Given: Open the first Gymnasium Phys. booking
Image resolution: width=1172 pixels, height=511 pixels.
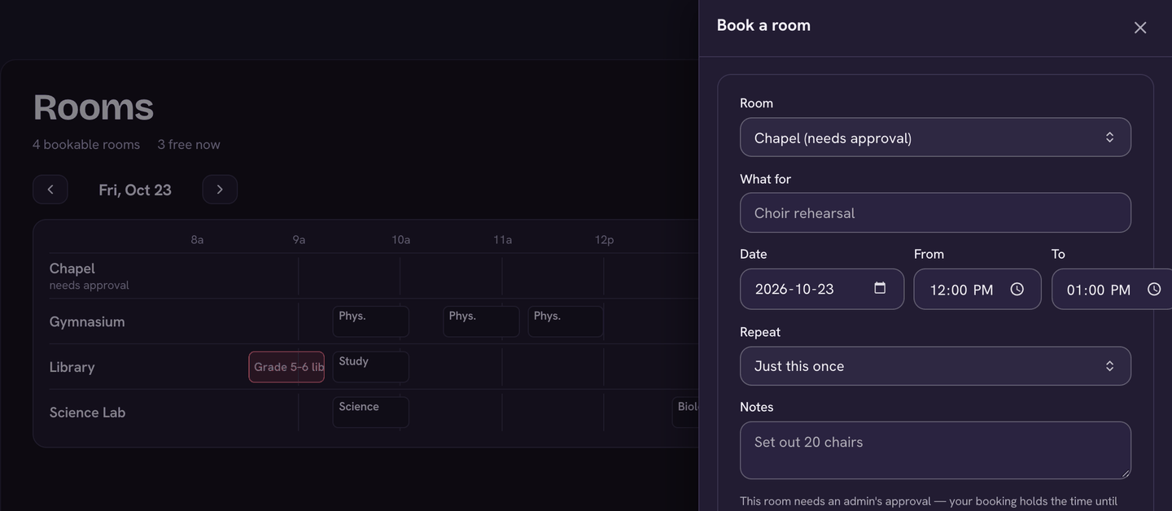Looking at the screenshot, I should coord(370,321).
